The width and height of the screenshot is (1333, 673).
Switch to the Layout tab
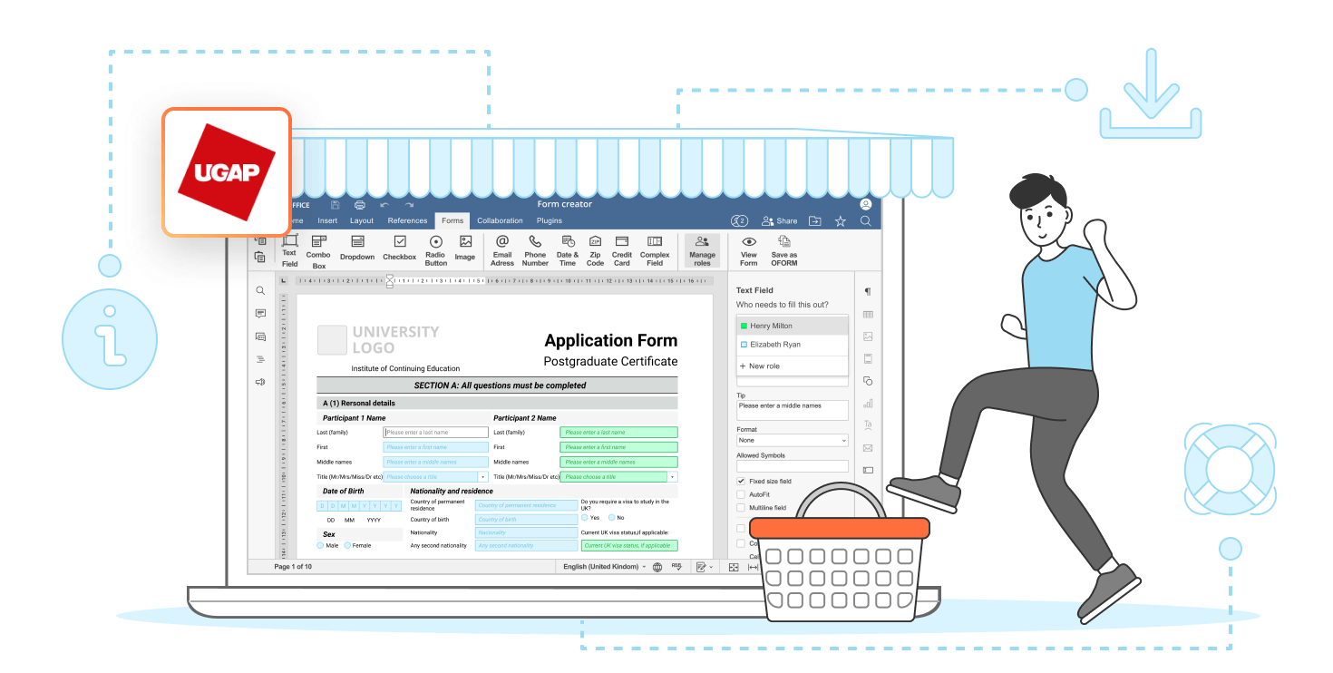[x=362, y=220]
